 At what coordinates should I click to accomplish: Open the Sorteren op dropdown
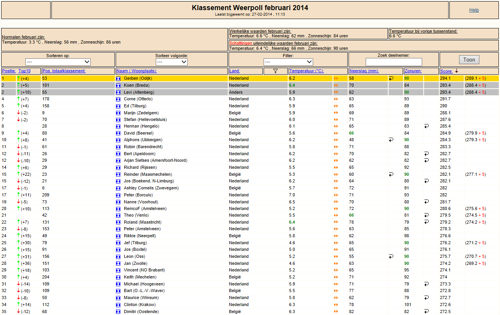[58, 62]
